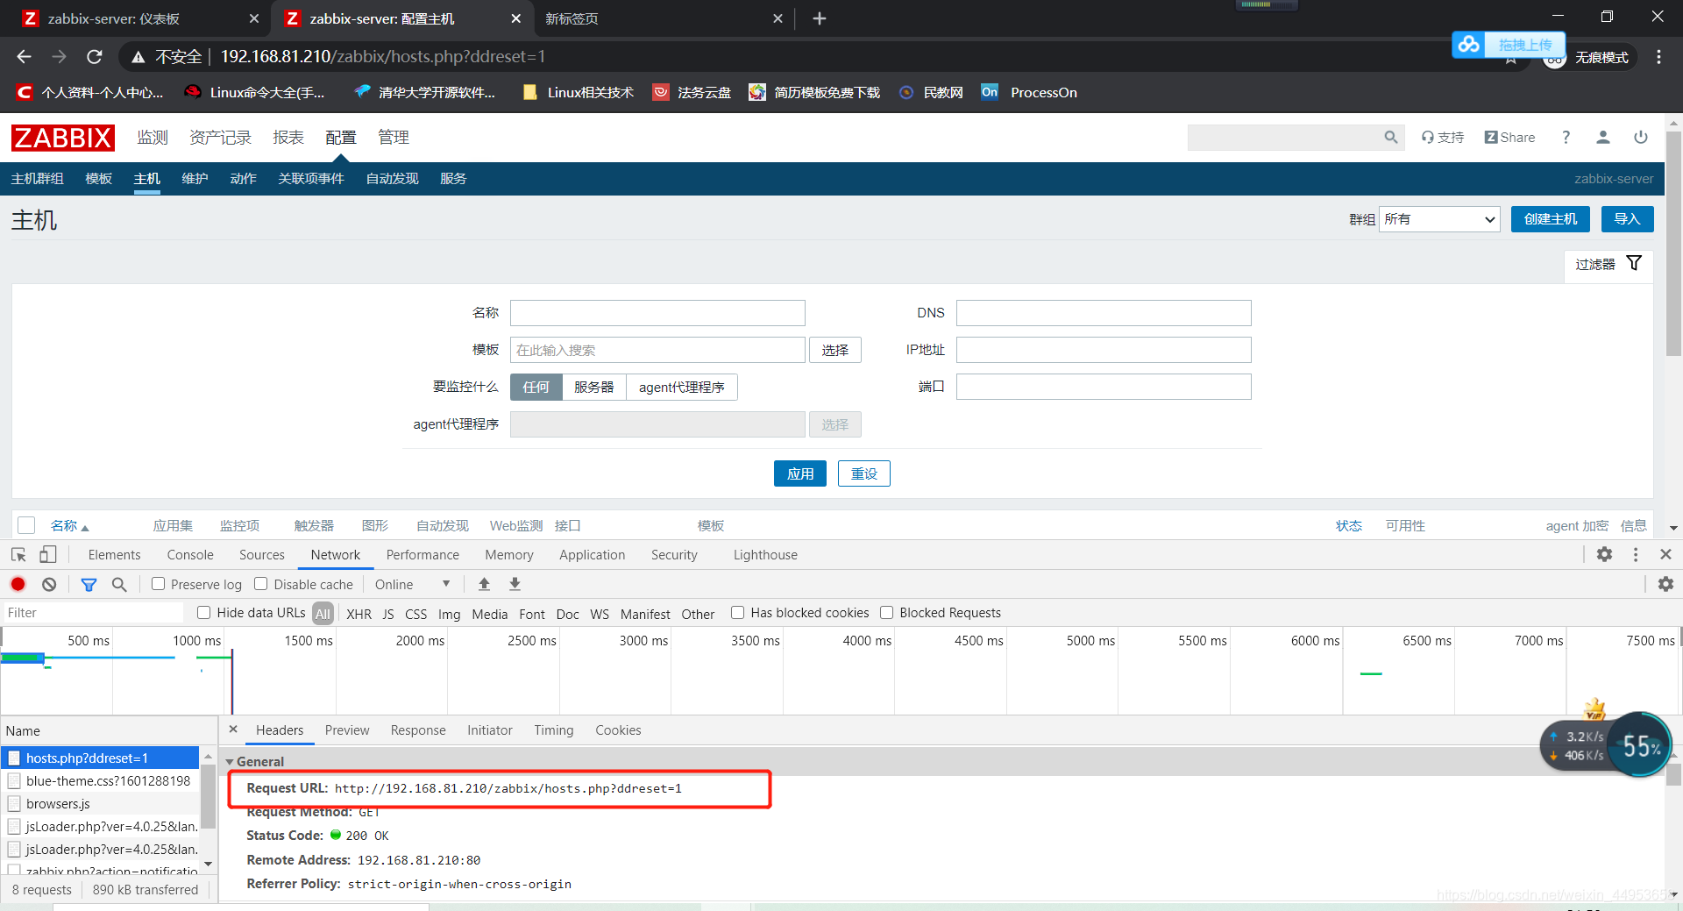This screenshot has height=911, width=1683.
Task: Check Has blocked cookies
Action: [x=738, y=612]
